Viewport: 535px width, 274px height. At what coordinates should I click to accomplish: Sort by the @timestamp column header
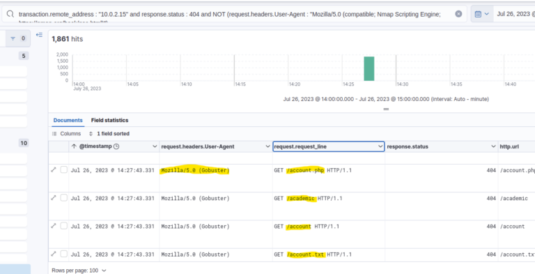point(95,146)
